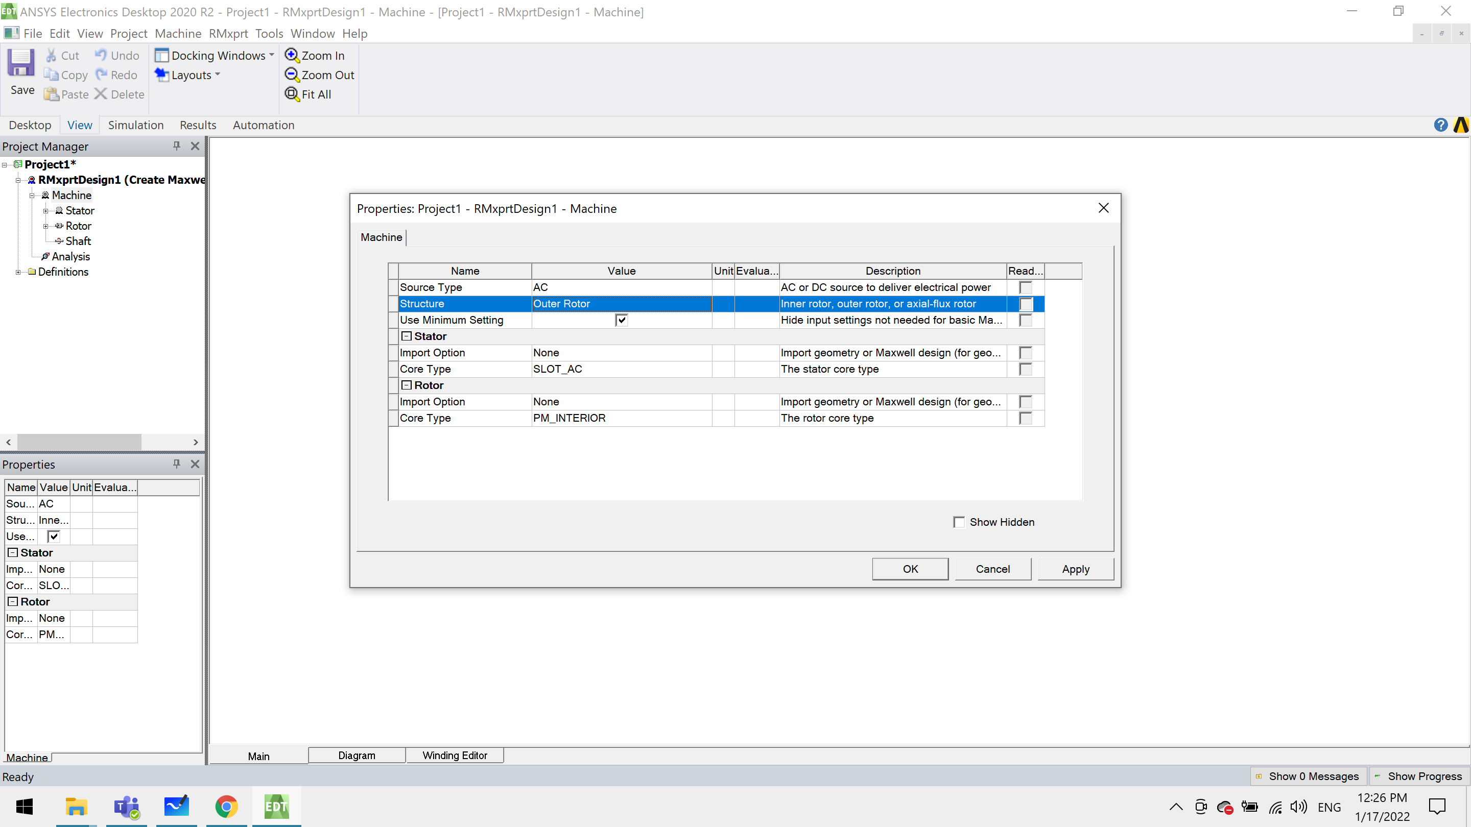Click the Zoom In magnifier icon

pos(292,55)
